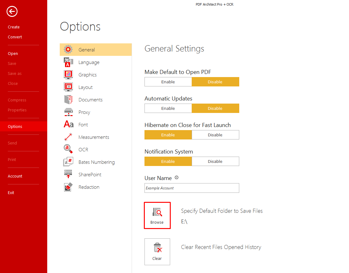Select the Graphics options label
The width and height of the screenshot is (349, 273).
[88, 75]
